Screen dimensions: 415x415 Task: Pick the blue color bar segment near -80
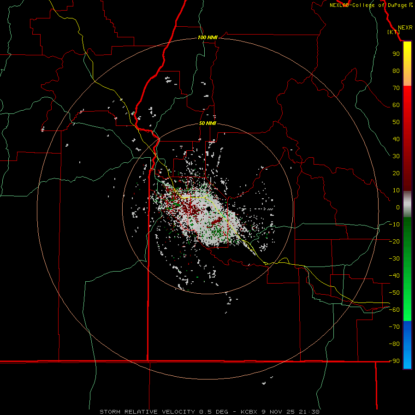407,344
